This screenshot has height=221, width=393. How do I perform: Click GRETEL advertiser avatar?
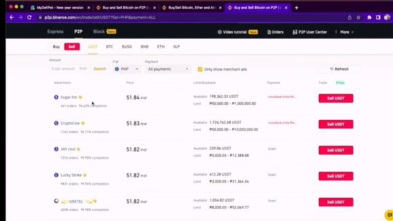point(56,201)
